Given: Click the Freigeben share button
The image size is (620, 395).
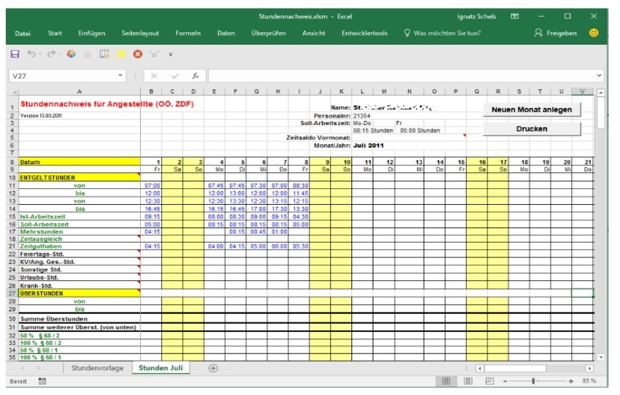Looking at the screenshot, I should 555,33.
